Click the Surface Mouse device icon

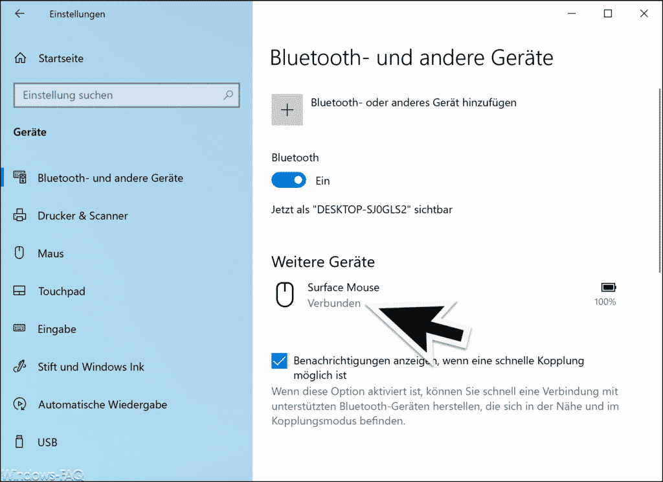(285, 295)
